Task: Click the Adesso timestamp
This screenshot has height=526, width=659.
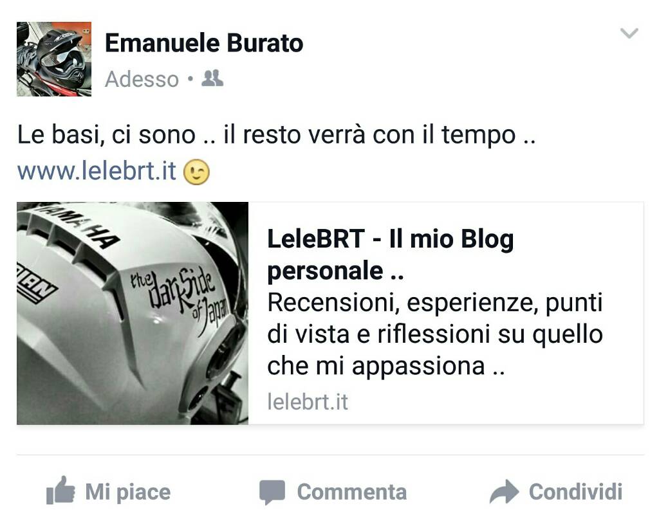Action: [x=142, y=79]
